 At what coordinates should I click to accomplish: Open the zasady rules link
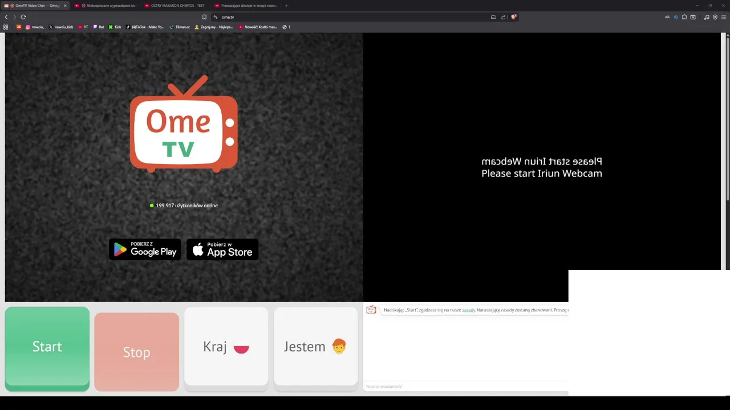(468, 310)
